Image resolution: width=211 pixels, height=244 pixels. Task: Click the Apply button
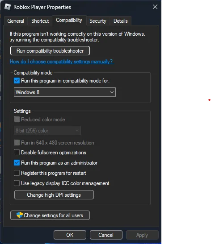[x=142, y=235]
